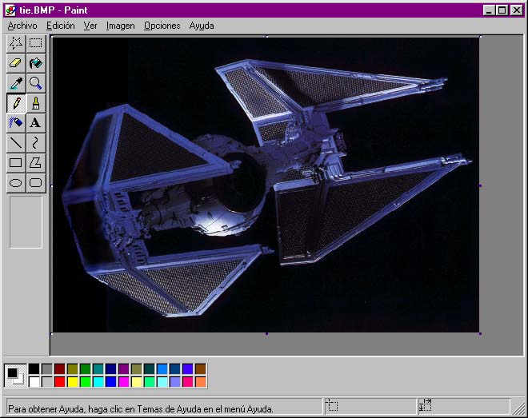
Task: Open the Imagen menu
Action: point(120,26)
